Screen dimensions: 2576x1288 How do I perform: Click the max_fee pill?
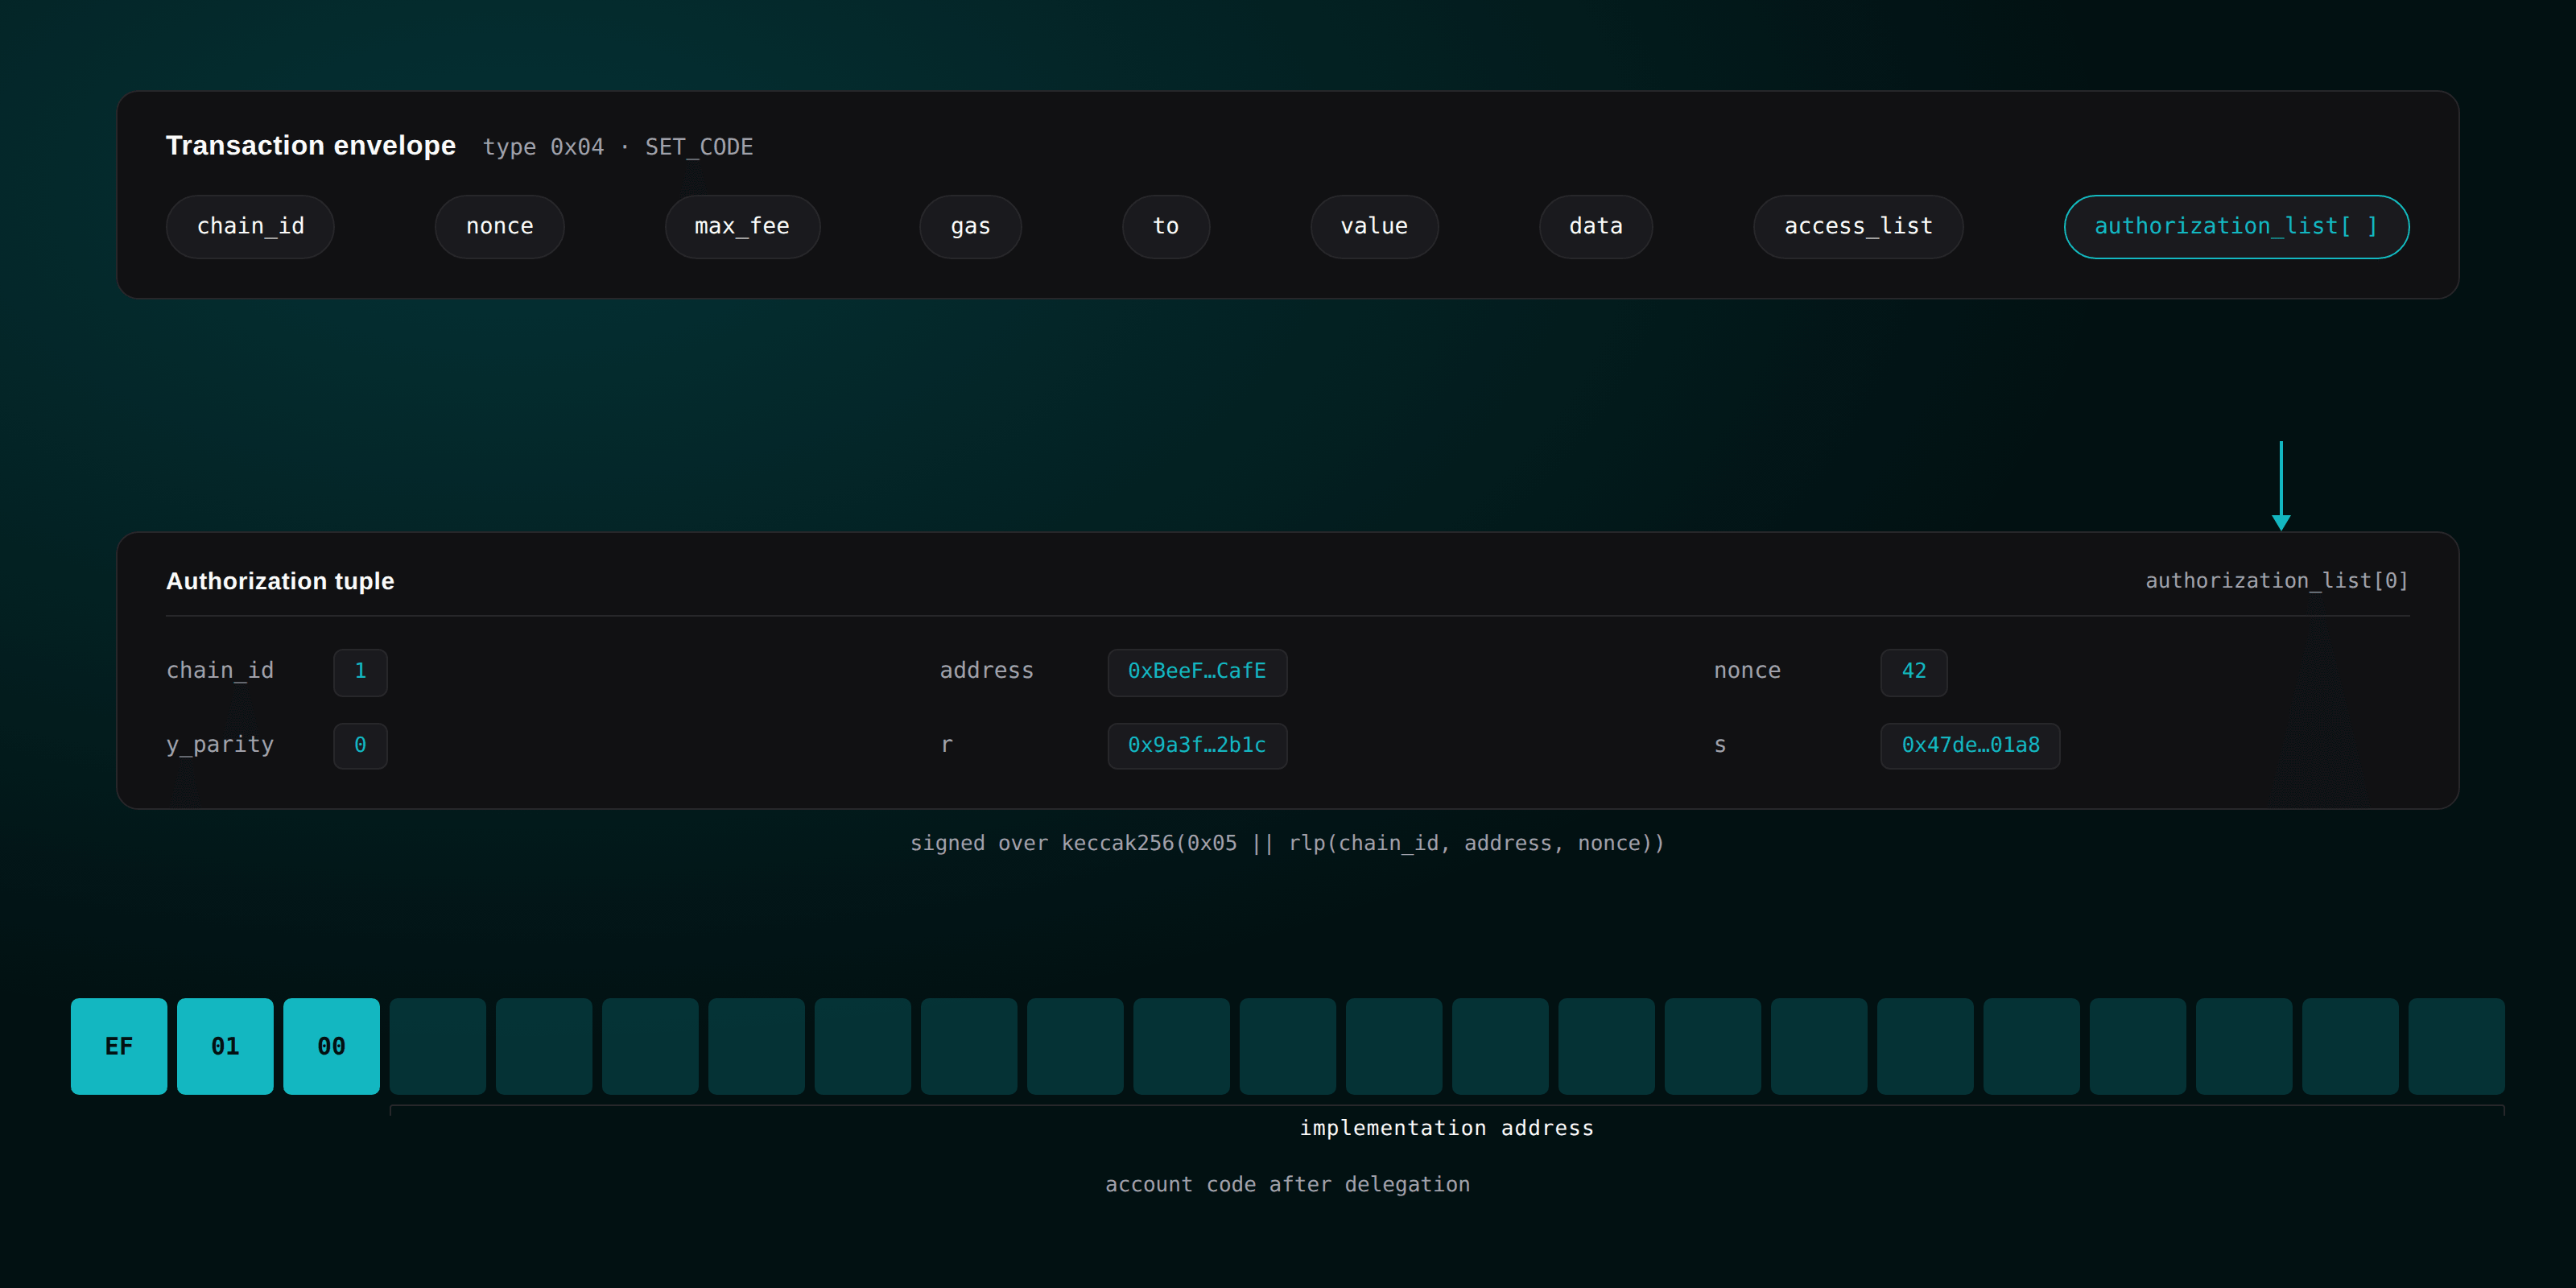point(742,227)
